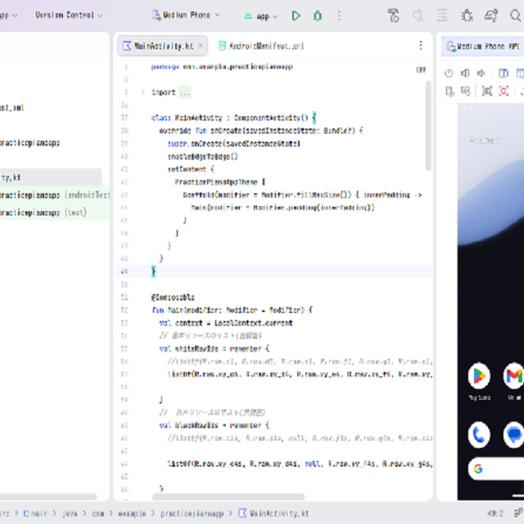Viewport: 524px width, 524px height.
Task: Click the val blackRawIds line
Action: tap(215, 426)
